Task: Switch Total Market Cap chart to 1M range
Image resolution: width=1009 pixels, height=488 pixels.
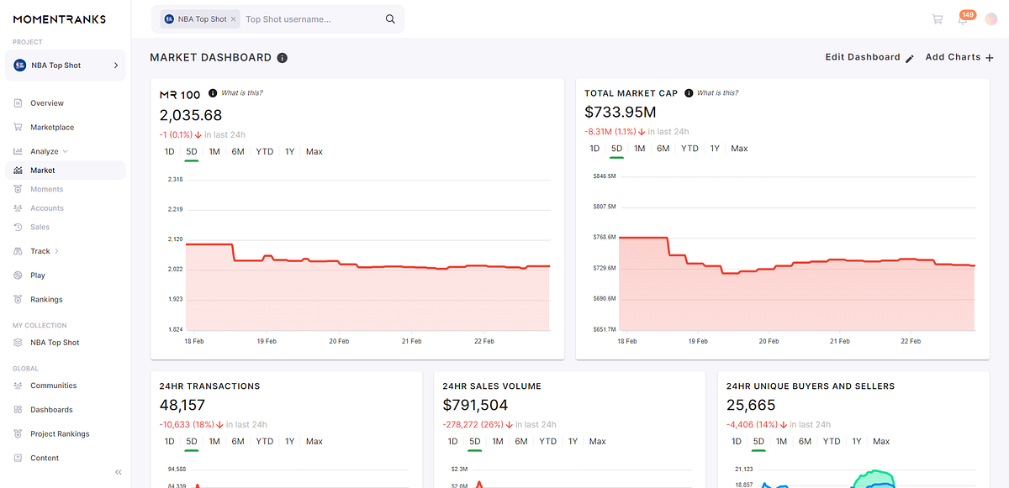Action: point(640,148)
